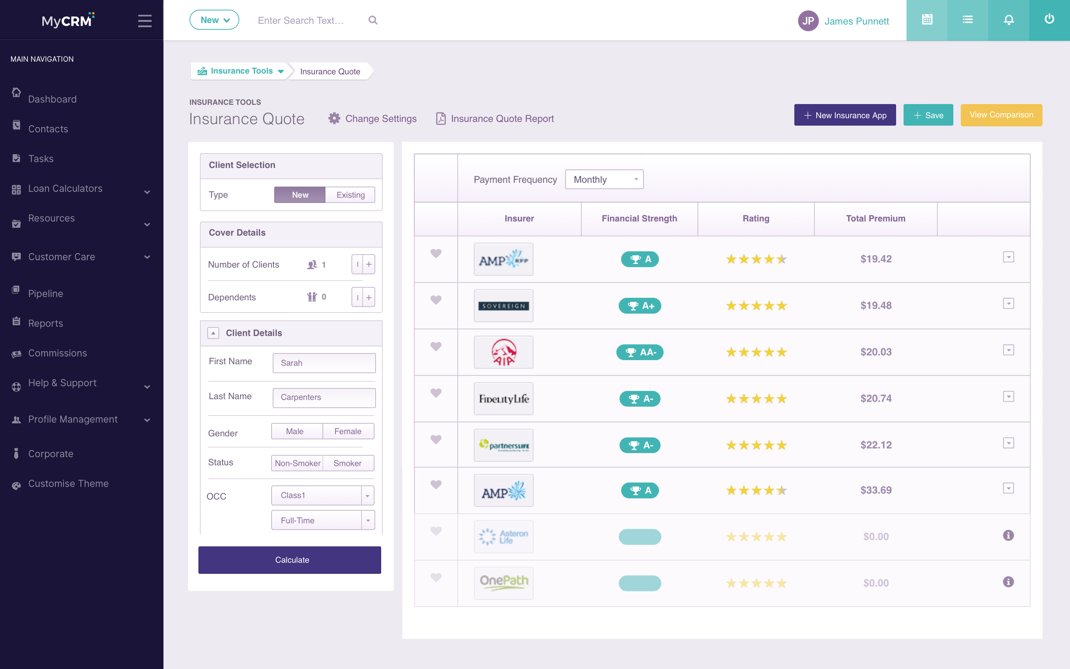Click Change Settings gear icon

click(334, 118)
